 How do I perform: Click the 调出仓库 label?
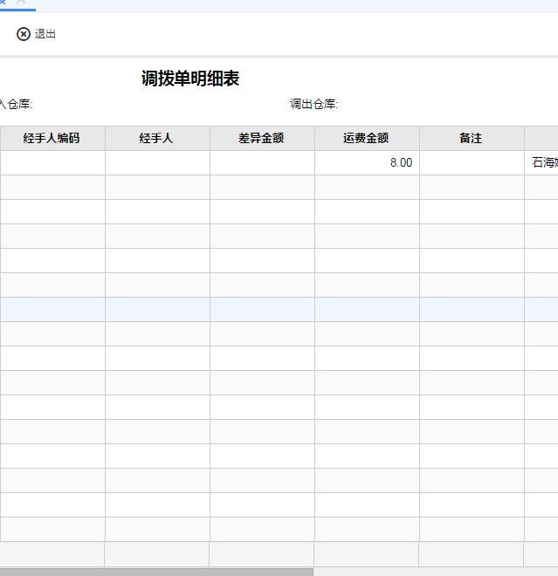pyautogui.click(x=313, y=105)
